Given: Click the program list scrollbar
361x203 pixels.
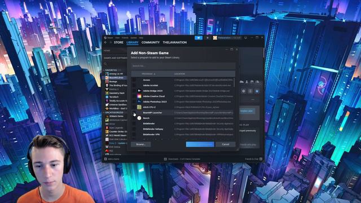Looking at the screenshot, I should [235, 83].
